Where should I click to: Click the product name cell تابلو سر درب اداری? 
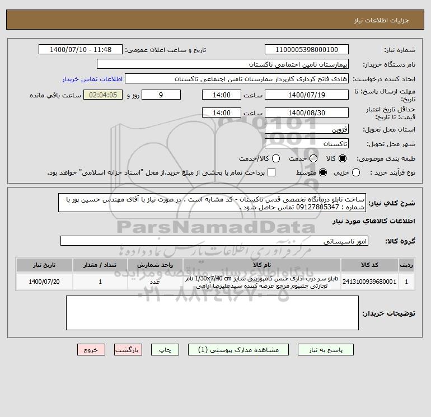(262, 282)
